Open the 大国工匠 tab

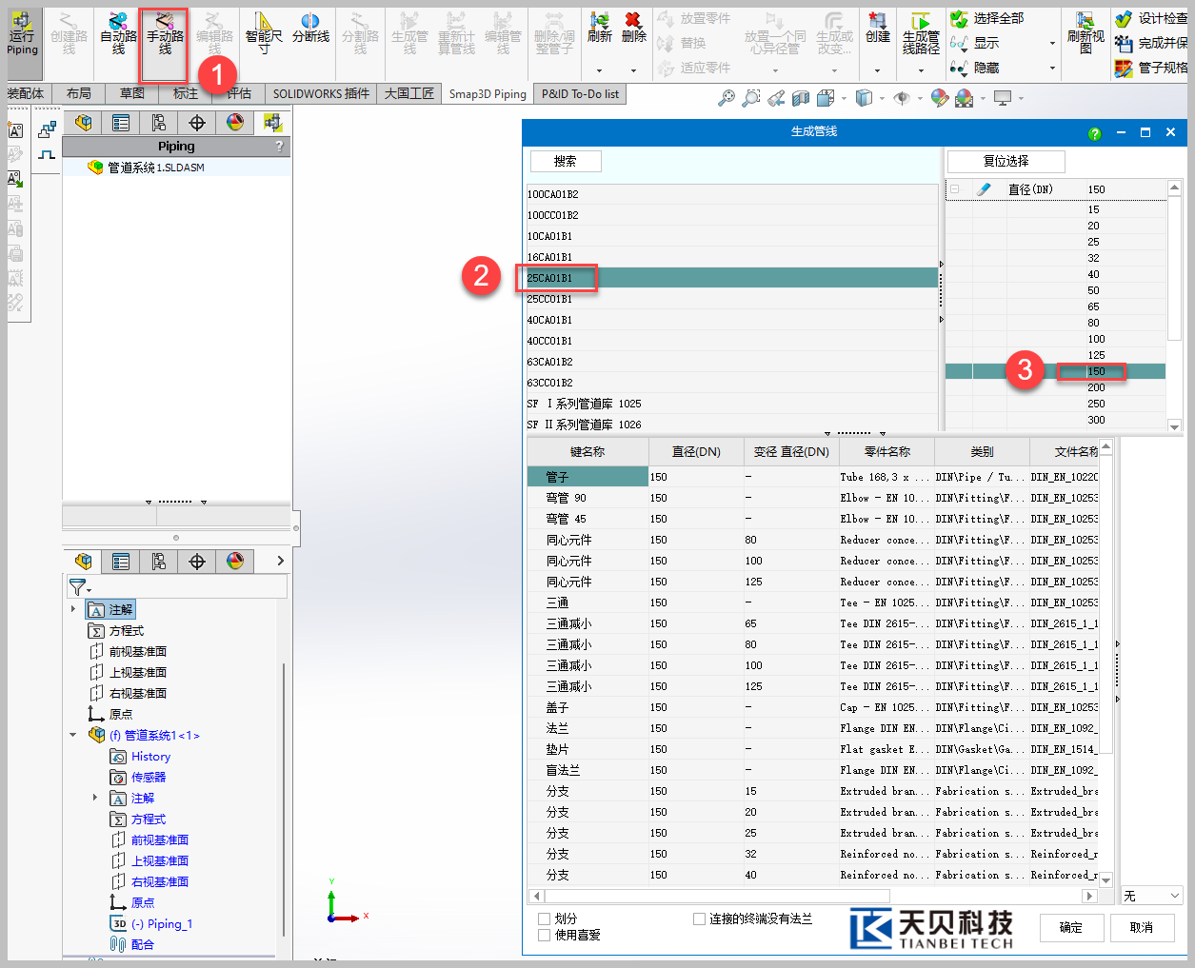point(409,93)
